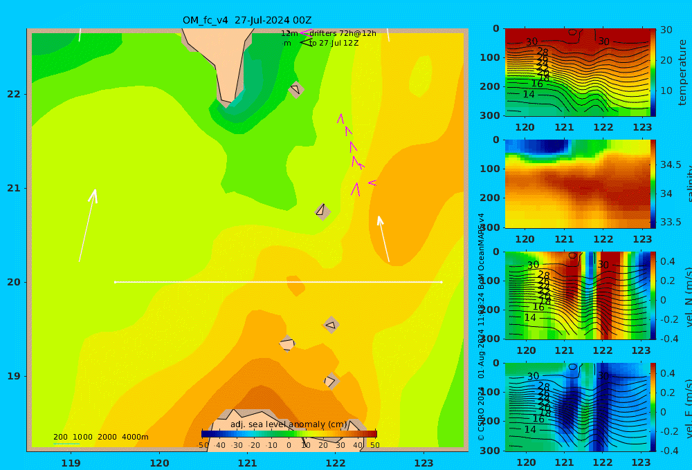Click the black arrow legend symbol

306,42
